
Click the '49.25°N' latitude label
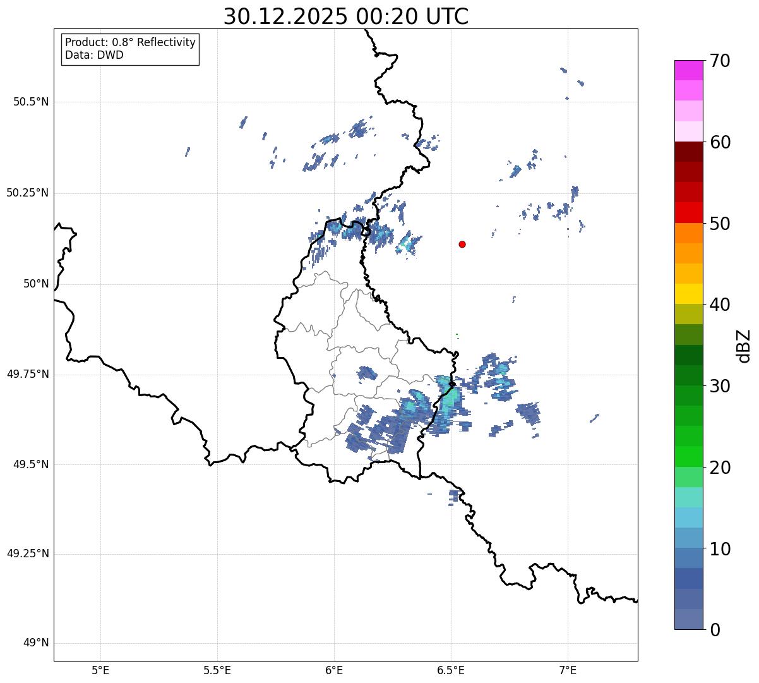(x=28, y=553)
